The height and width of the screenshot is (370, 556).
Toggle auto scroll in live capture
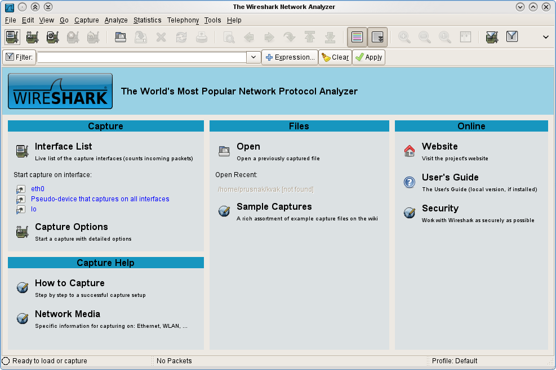377,37
